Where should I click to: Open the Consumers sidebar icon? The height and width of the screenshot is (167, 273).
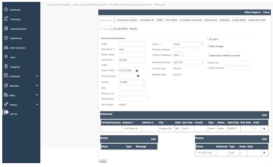point(6,19)
